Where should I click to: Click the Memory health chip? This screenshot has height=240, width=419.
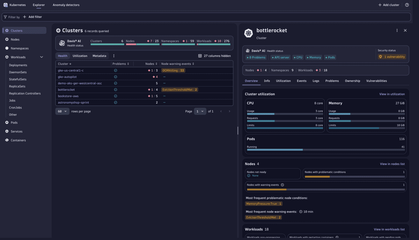click(x=314, y=57)
